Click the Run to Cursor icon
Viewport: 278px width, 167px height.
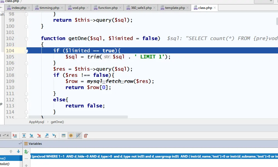54,136
